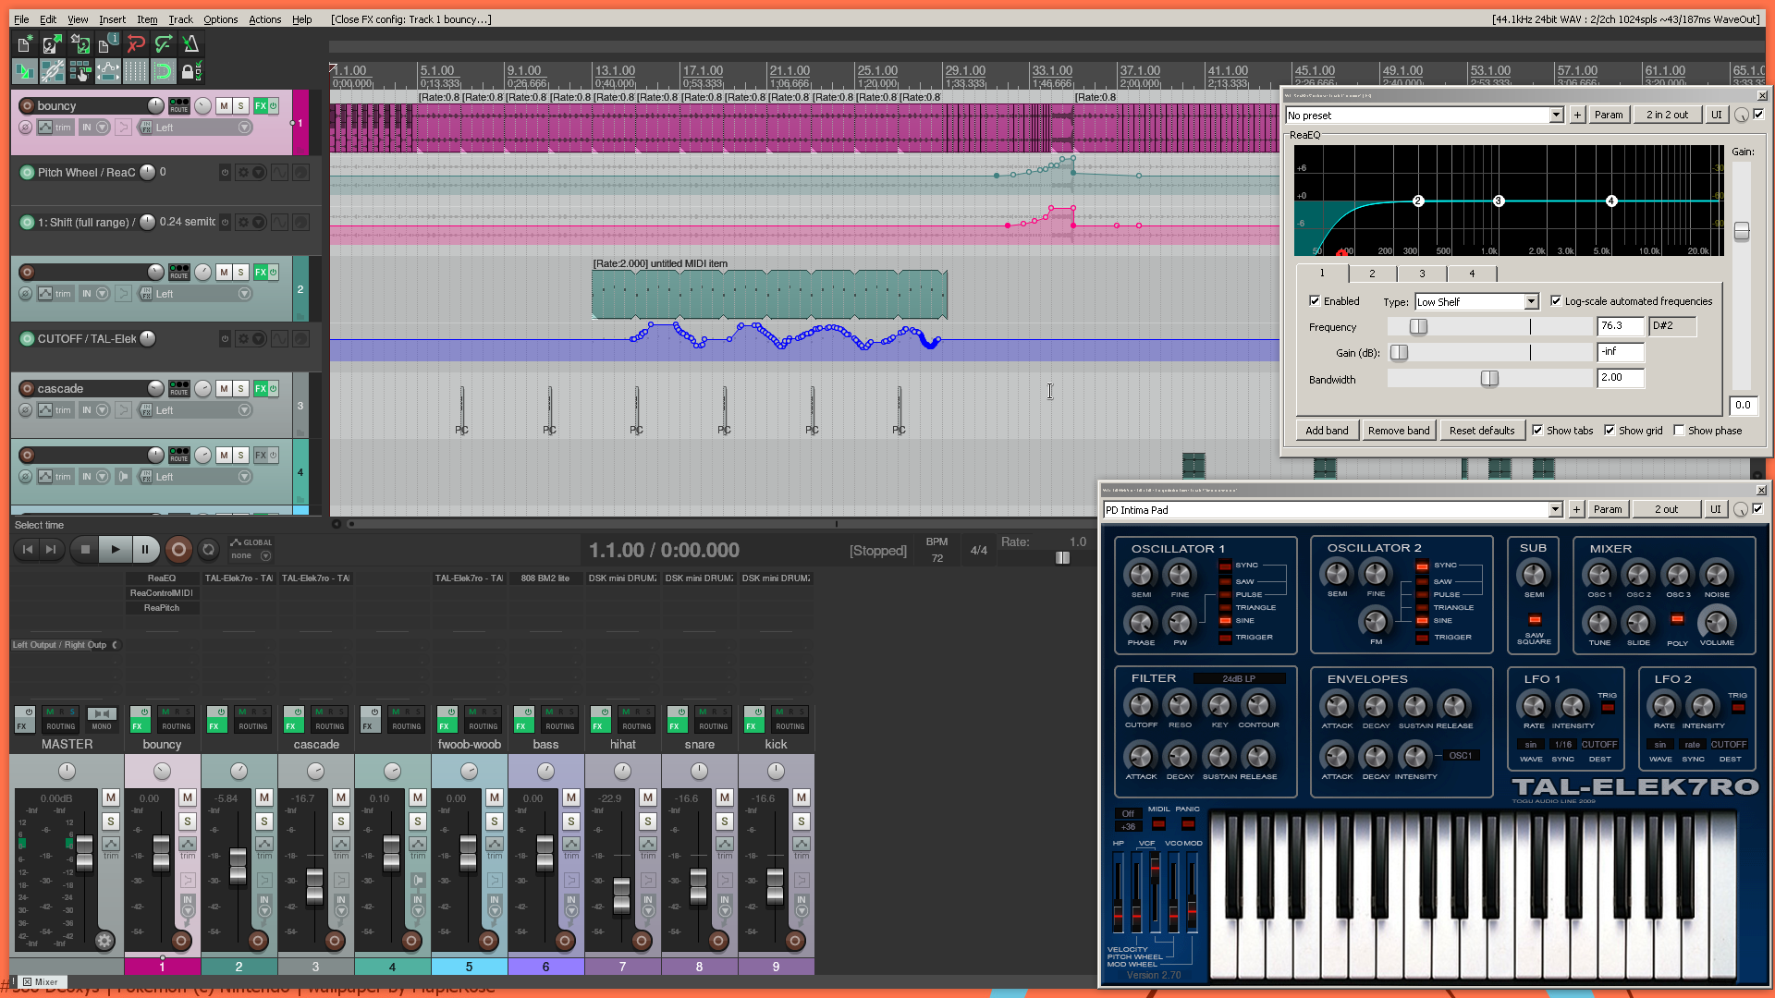Click phase invert icon on bouncy track

(26, 128)
